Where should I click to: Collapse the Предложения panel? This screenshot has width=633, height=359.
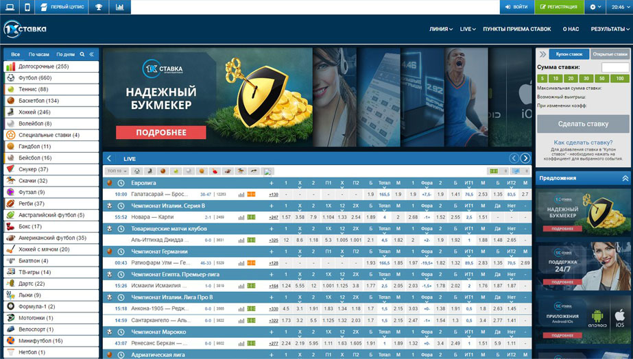click(625, 178)
